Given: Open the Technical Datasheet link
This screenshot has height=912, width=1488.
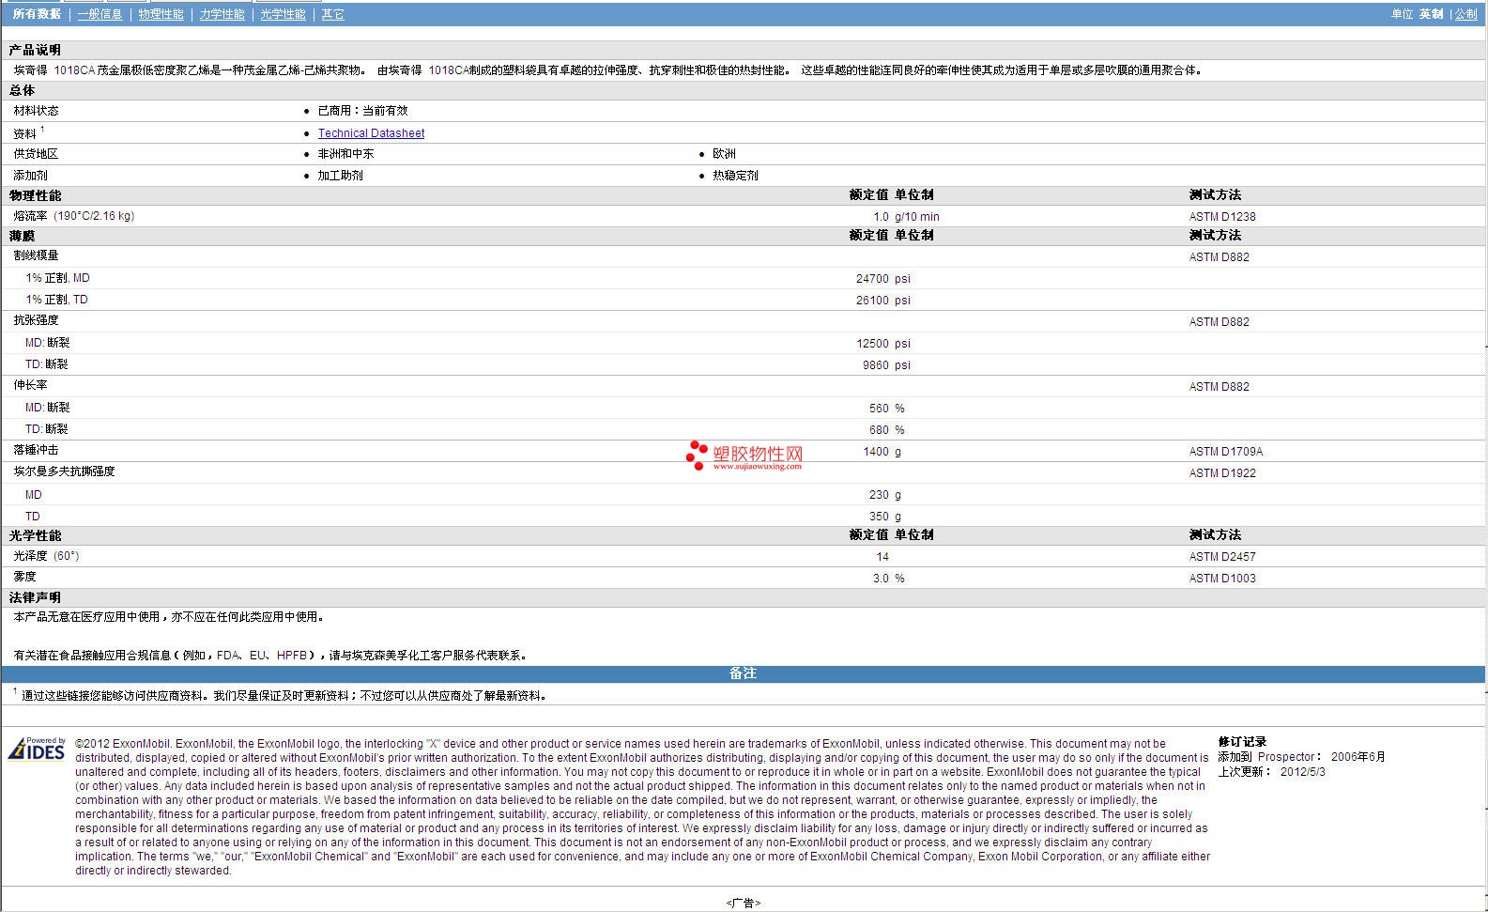Looking at the screenshot, I should (x=371, y=133).
